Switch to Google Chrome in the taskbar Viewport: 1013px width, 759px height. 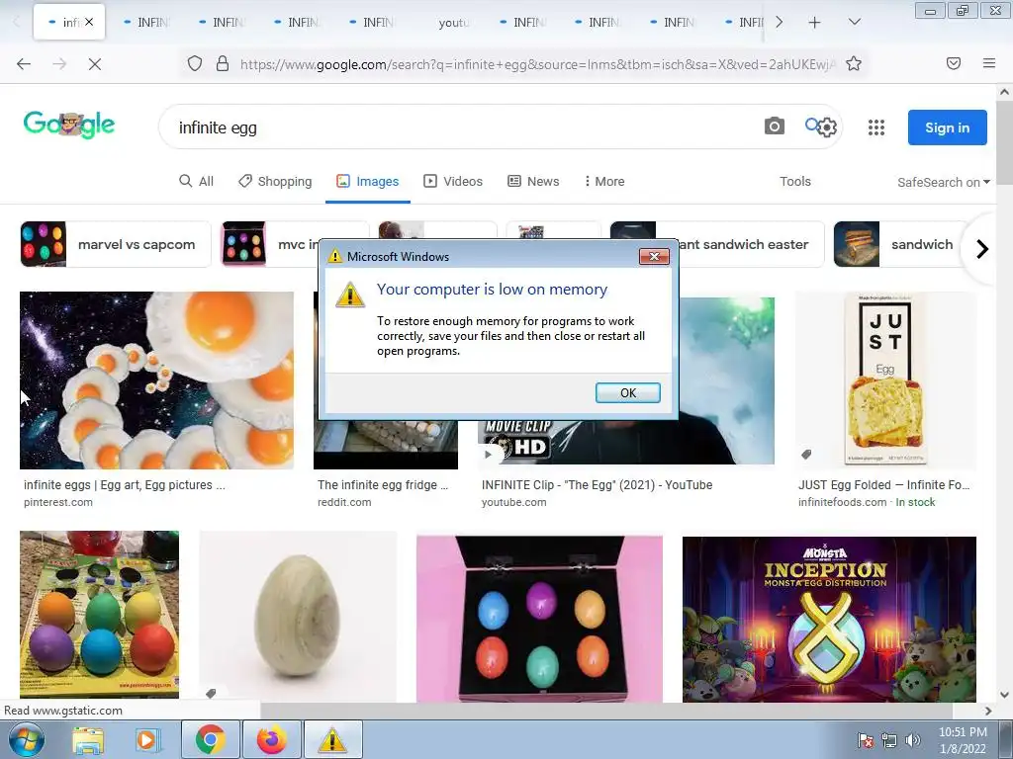(211, 739)
